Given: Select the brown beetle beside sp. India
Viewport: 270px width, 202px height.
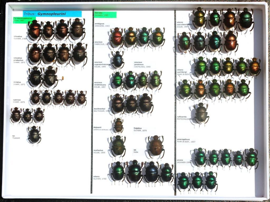Looking at the screenshot, I should click(156, 146).
